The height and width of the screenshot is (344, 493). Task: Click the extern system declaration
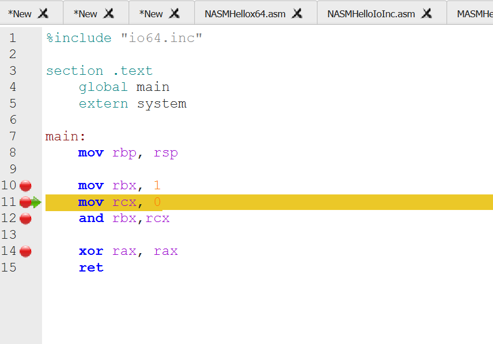(x=132, y=104)
